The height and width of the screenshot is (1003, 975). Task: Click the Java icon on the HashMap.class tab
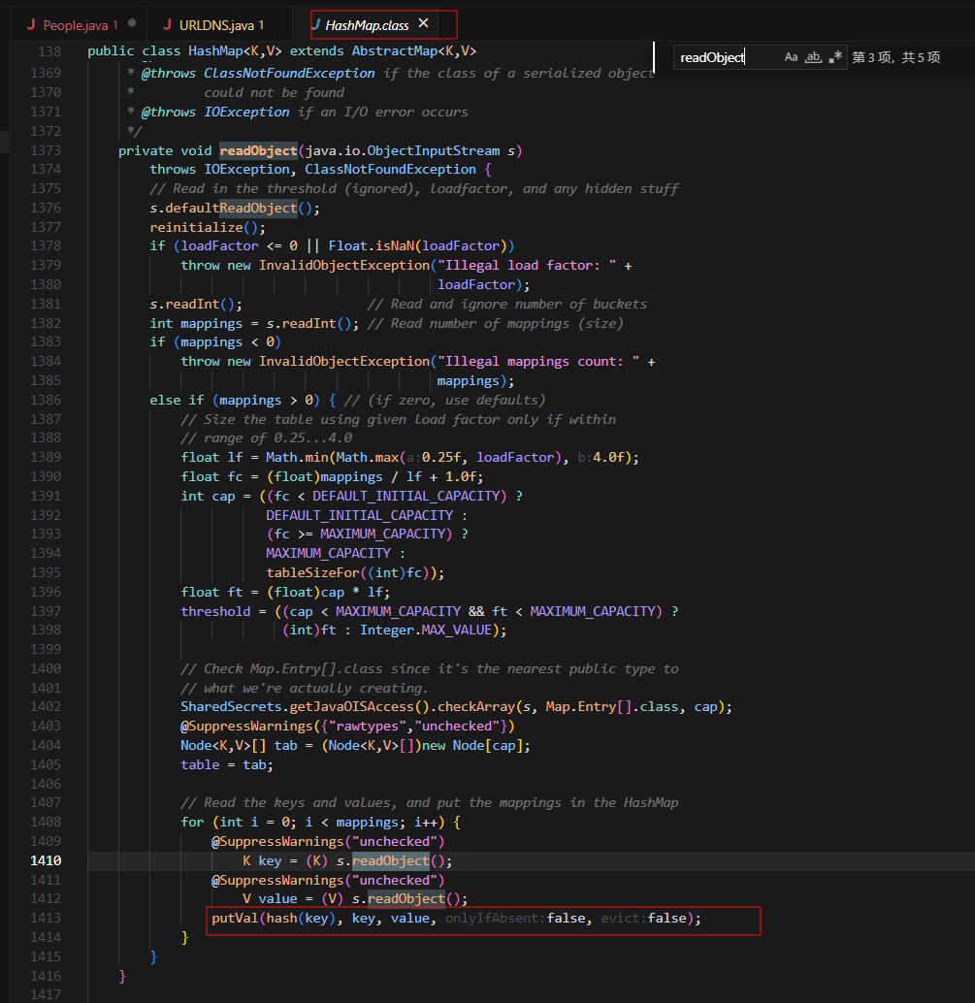pyautogui.click(x=316, y=24)
